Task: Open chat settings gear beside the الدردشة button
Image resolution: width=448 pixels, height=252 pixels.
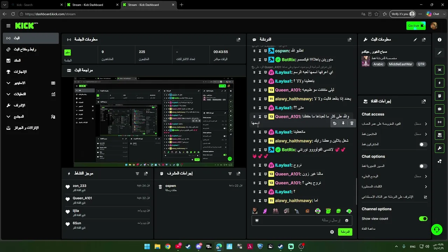Action: click(332, 232)
